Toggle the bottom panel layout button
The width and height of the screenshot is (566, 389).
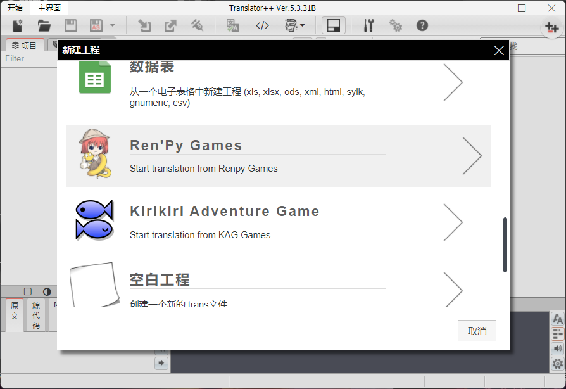coord(333,25)
